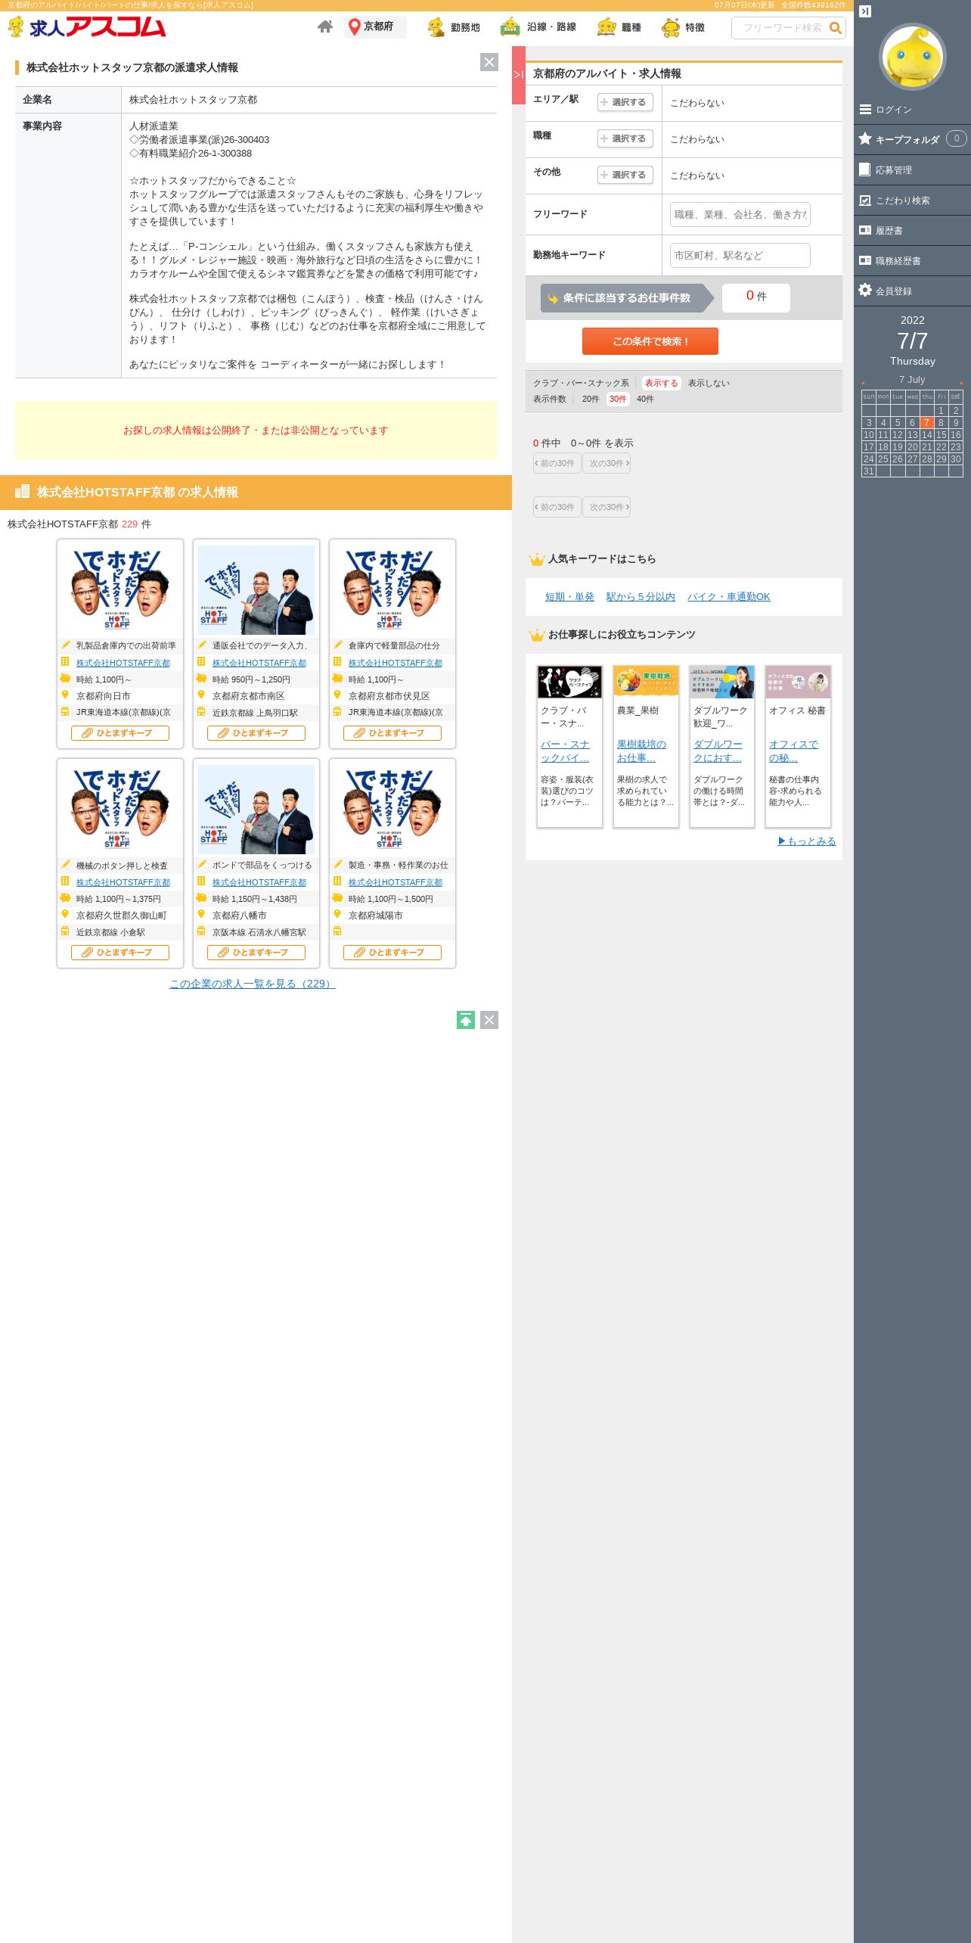
Task: Open 駅から５分以内 keyword link
Action: 641,597
